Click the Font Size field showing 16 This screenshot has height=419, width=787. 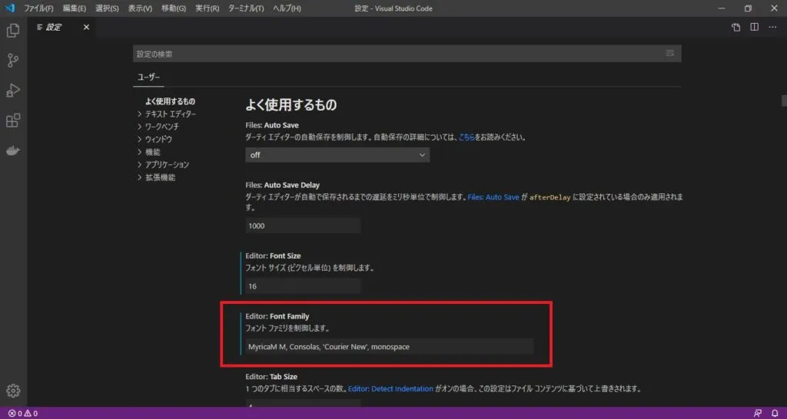[303, 286]
